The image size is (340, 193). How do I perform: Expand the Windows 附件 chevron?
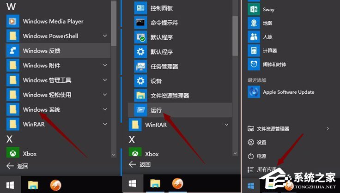click(105, 65)
